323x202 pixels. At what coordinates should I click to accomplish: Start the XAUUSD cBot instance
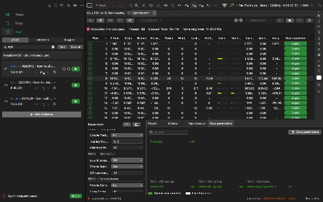pyautogui.click(x=75, y=69)
